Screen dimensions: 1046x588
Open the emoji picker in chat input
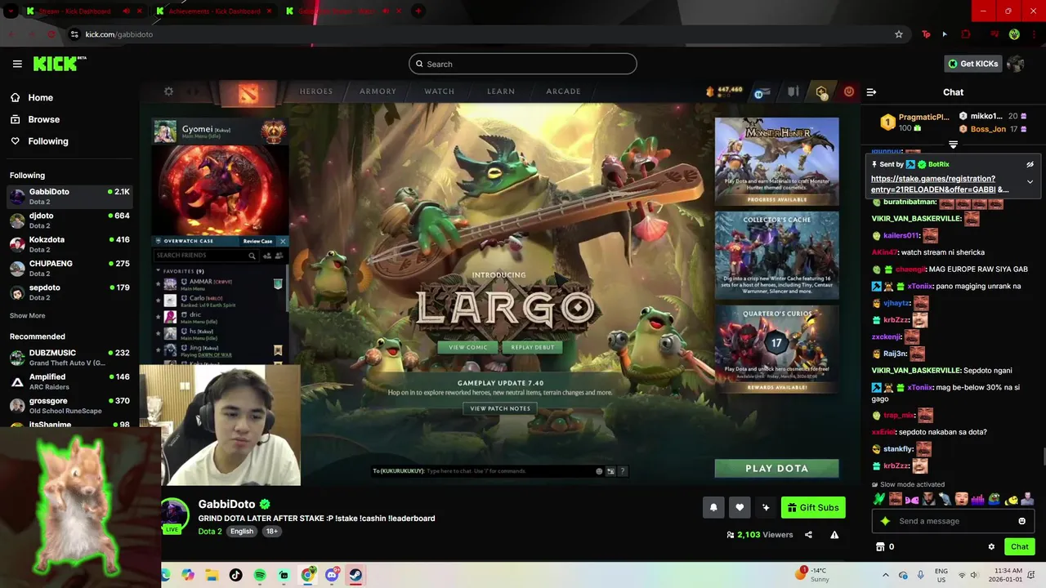[1021, 521]
